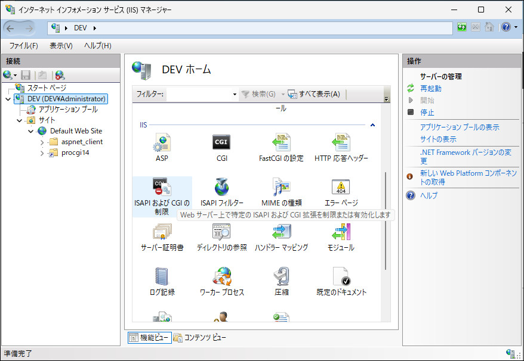
Task: Click ヘルプ link in actions pane
Action: [429, 195]
